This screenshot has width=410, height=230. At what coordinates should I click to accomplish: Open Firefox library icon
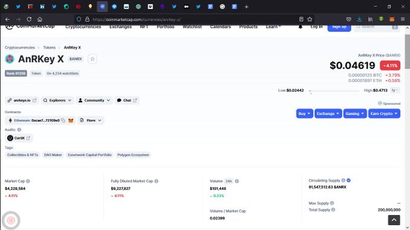pyautogui.click(x=371, y=19)
